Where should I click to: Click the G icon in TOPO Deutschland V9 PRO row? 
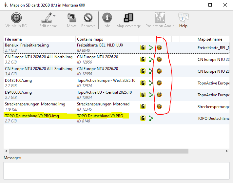point(143,118)
